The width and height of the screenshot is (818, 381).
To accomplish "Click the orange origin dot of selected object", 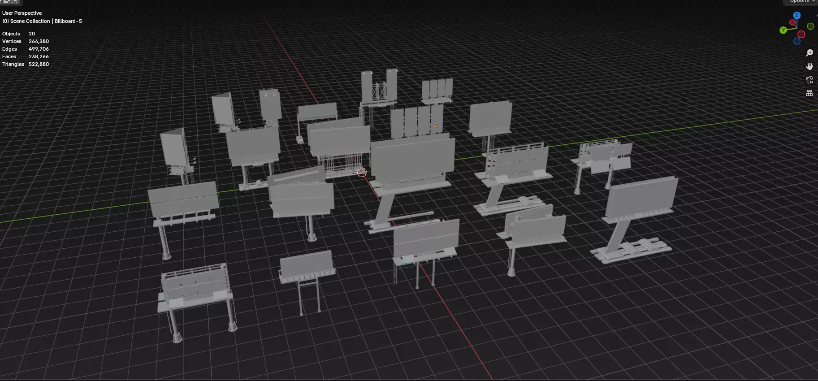I will pyautogui.click(x=436, y=126).
